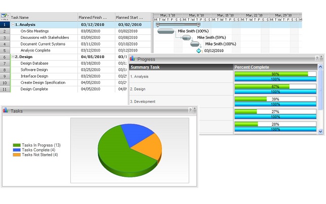This screenshot has height=204, width=326.
Task: Click the Analysis Complete milestone diamond
Action: [x=199, y=50]
